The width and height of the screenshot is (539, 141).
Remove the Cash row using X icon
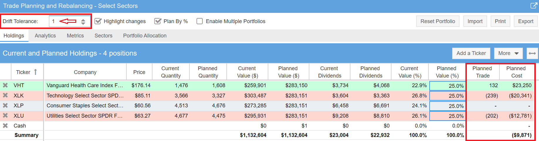pos(5,126)
